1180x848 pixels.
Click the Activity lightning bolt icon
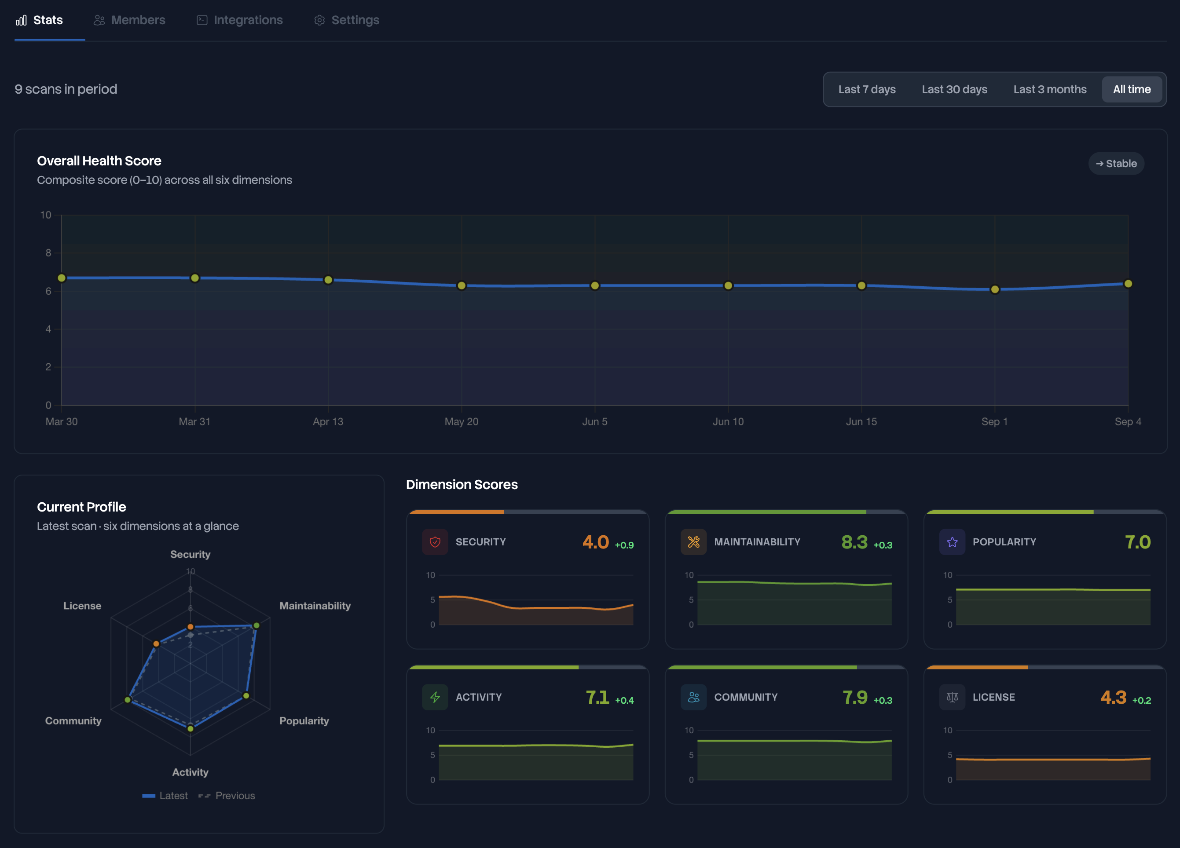pos(435,697)
